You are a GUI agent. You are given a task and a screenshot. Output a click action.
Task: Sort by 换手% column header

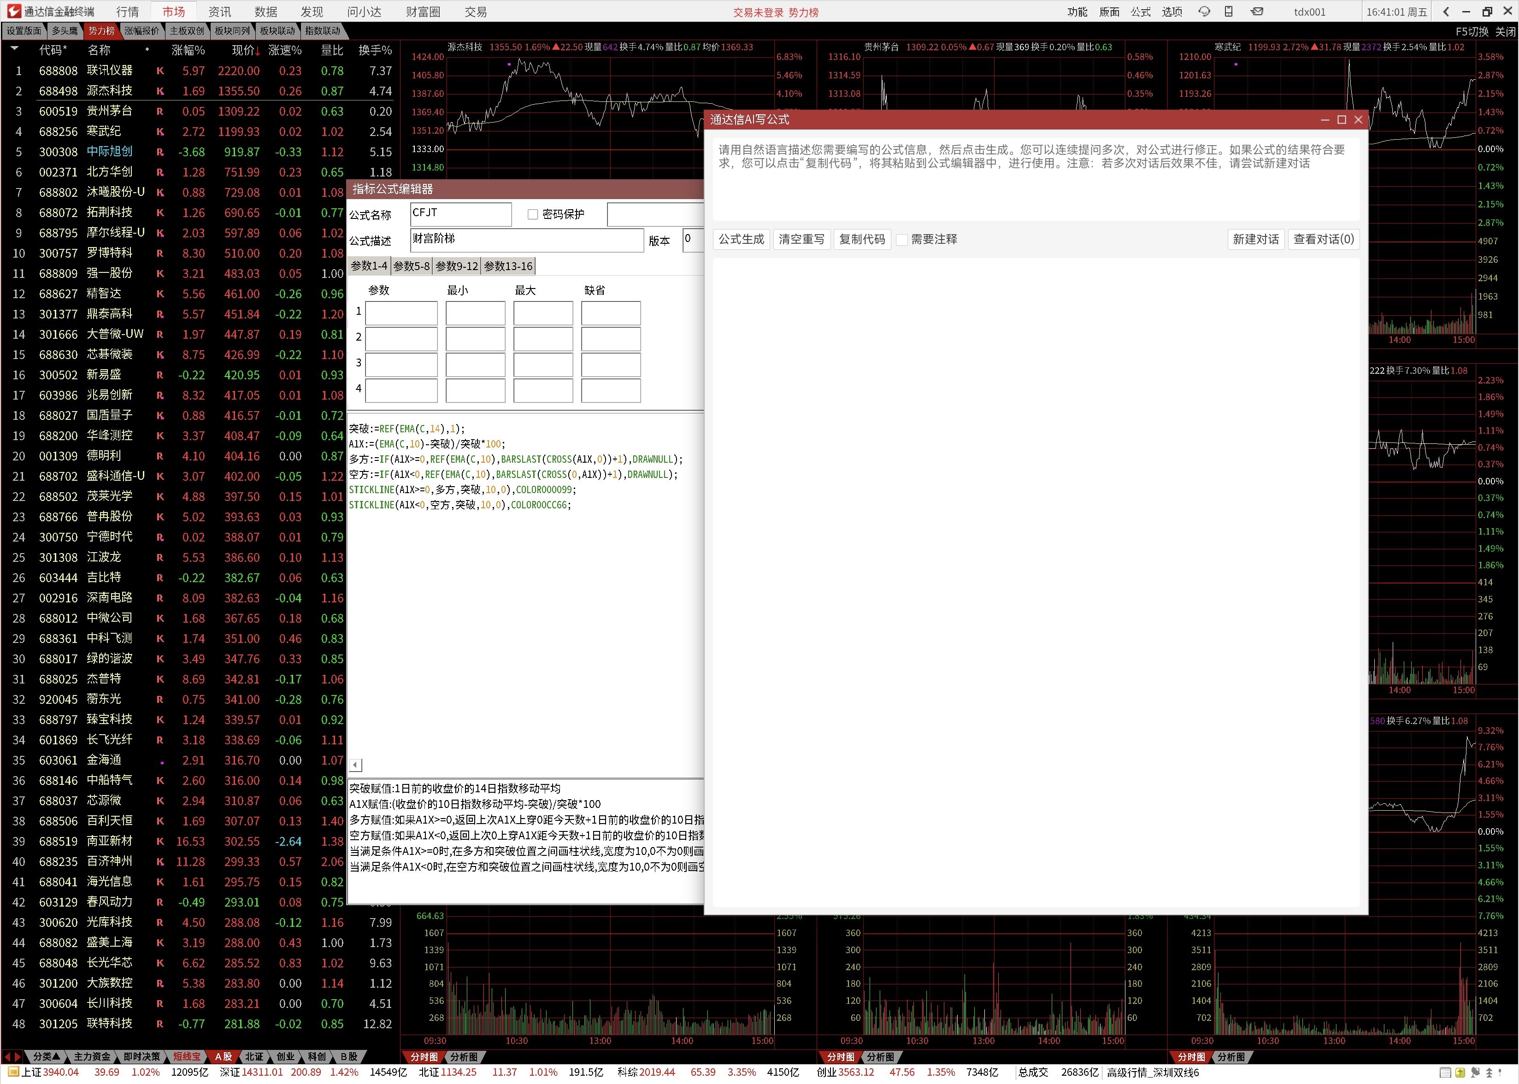tap(375, 50)
